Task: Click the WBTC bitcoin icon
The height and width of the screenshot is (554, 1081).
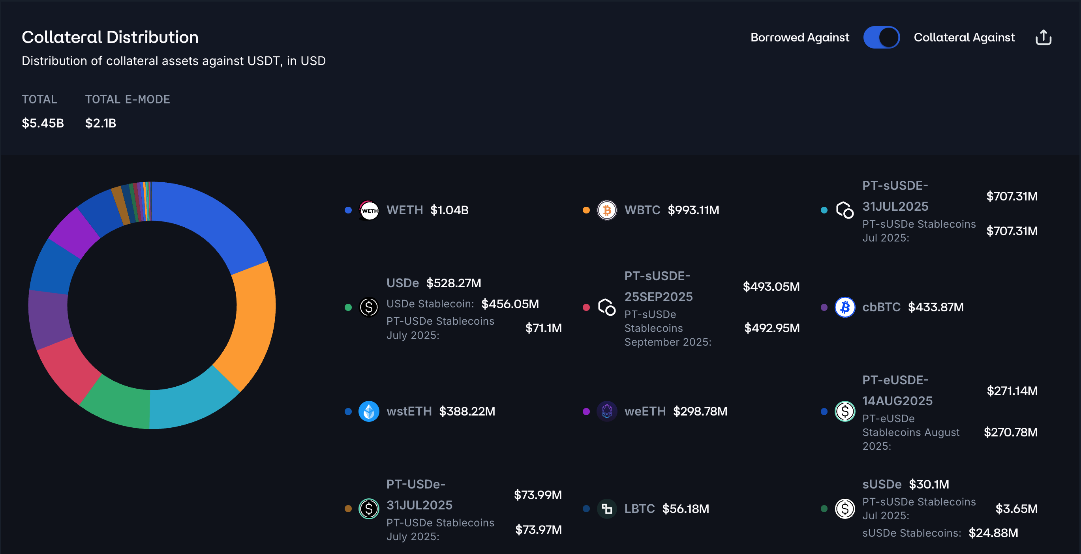Action: pos(607,210)
